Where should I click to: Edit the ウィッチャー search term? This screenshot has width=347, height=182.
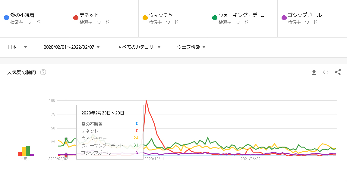(163, 15)
